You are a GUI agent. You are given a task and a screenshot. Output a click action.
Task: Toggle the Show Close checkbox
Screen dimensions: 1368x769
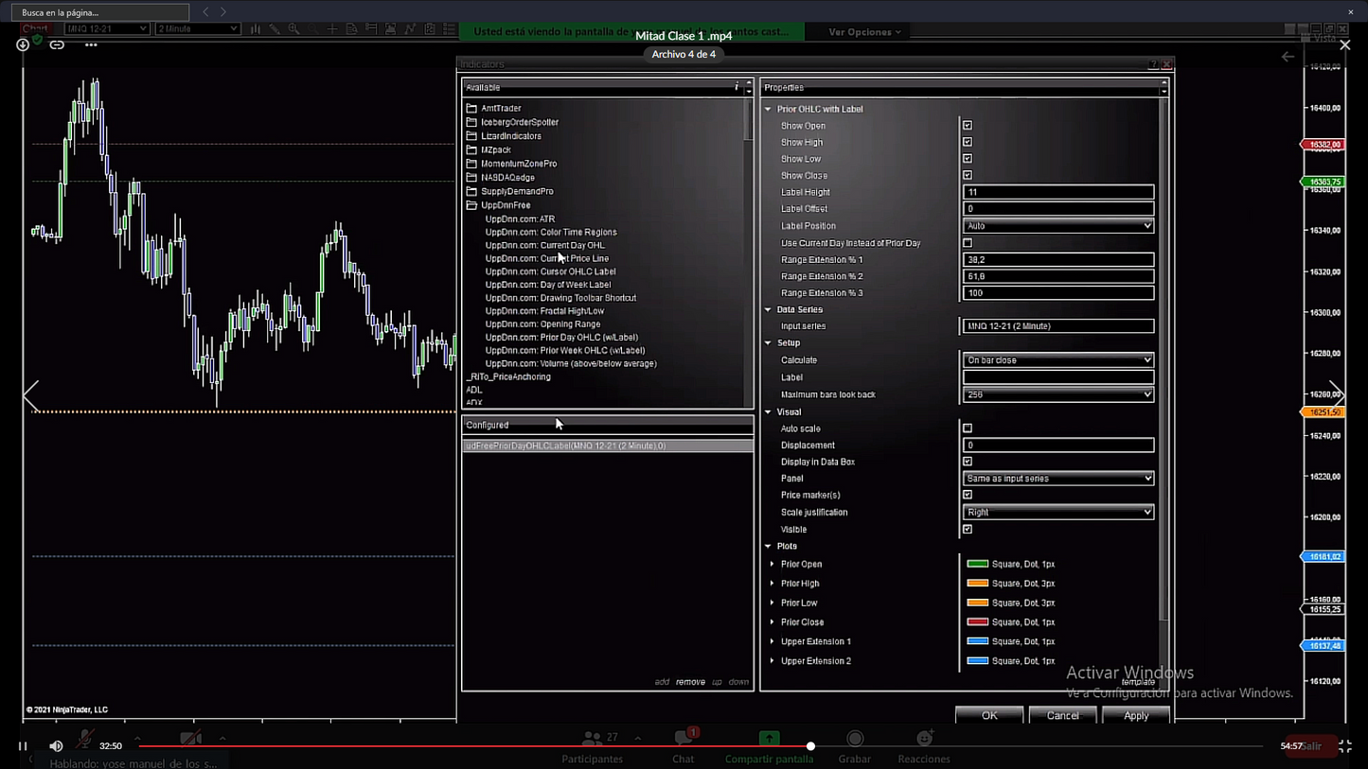tap(968, 176)
